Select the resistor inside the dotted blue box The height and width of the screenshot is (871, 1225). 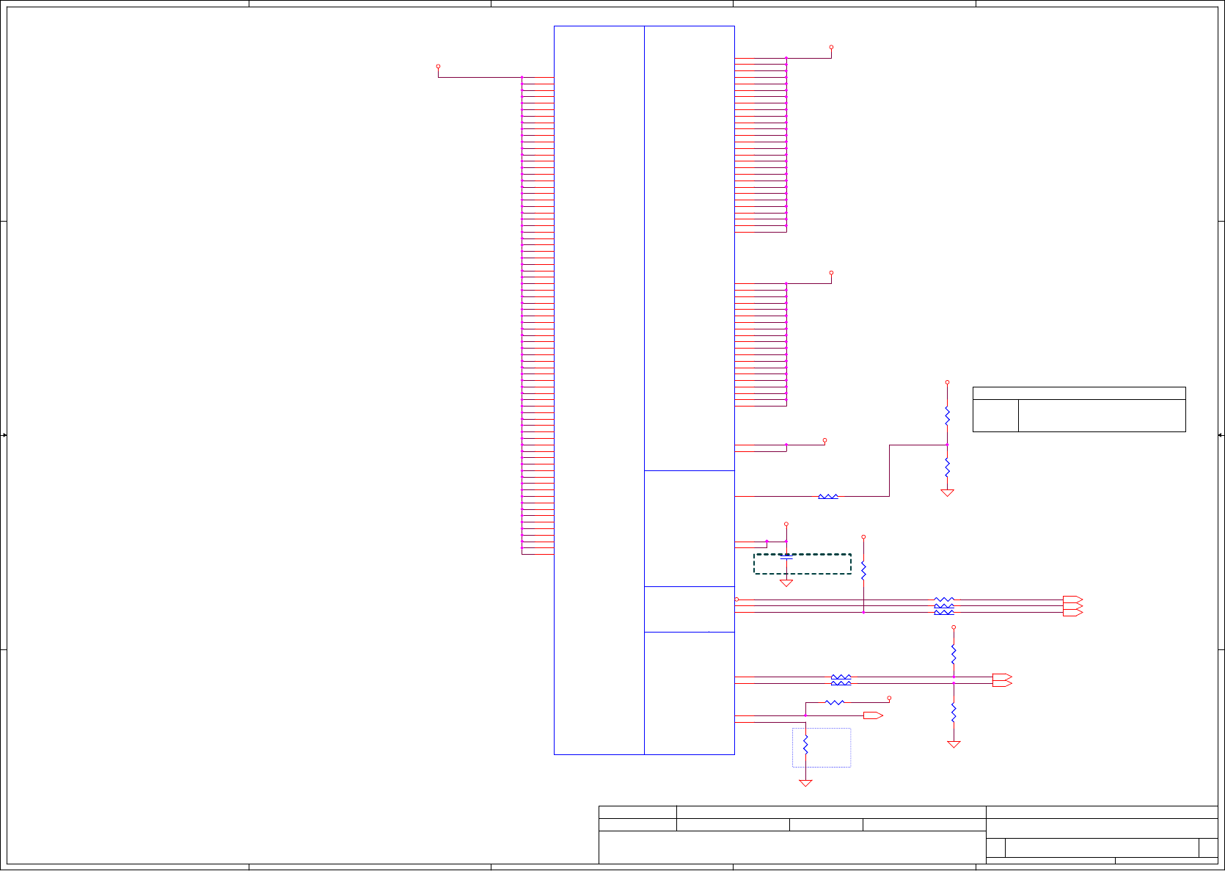805,745
